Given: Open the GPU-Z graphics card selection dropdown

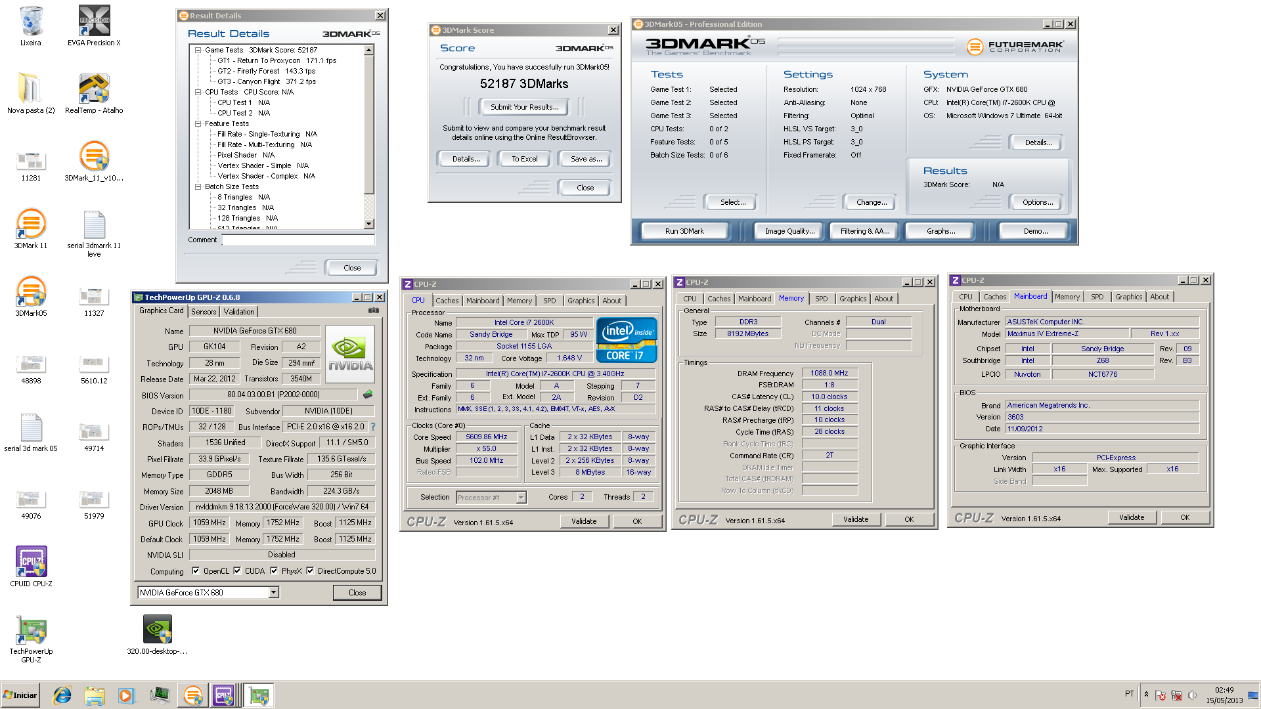Looking at the screenshot, I should [274, 593].
